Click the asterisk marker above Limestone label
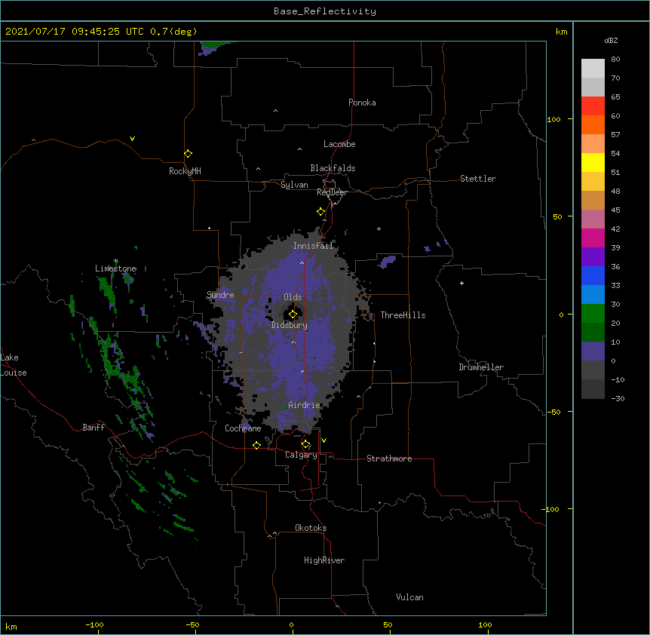Screen dimensions: 650x635 pos(116,261)
